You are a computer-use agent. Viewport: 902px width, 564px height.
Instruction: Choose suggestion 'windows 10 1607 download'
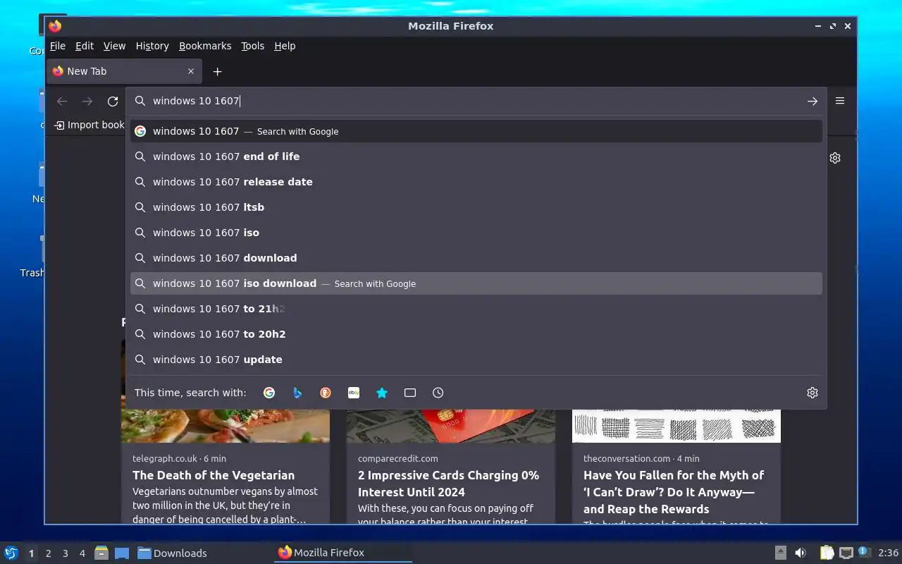pyautogui.click(x=476, y=258)
